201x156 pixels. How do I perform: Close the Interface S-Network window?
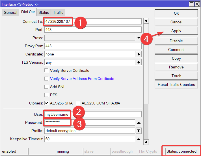[x=197, y=4]
